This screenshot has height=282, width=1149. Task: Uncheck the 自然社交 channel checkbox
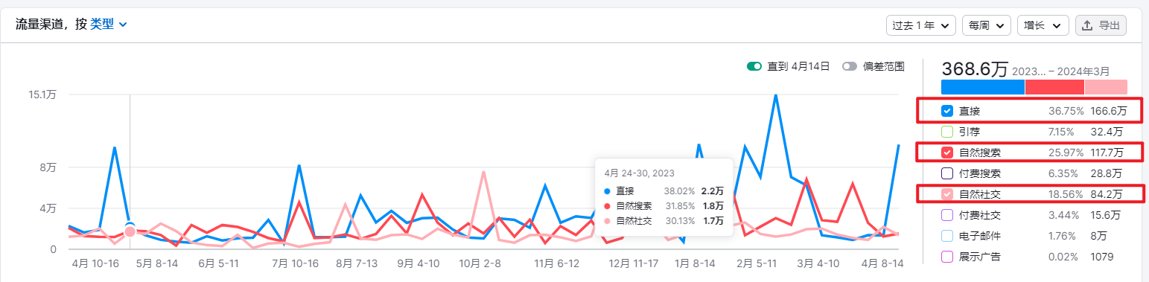click(x=947, y=194)
